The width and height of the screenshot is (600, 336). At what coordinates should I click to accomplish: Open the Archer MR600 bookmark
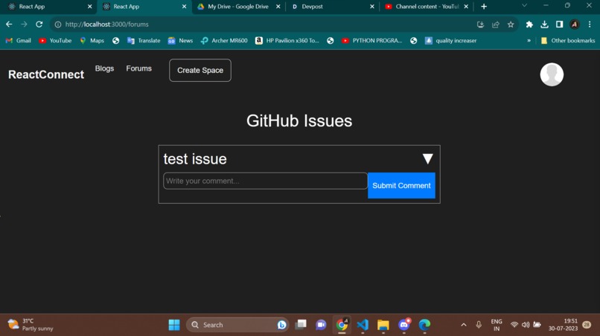pyautogui.click(x=224, y=41)
